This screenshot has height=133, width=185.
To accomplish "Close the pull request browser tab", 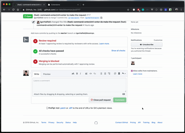I will click(x=44, y=5).
